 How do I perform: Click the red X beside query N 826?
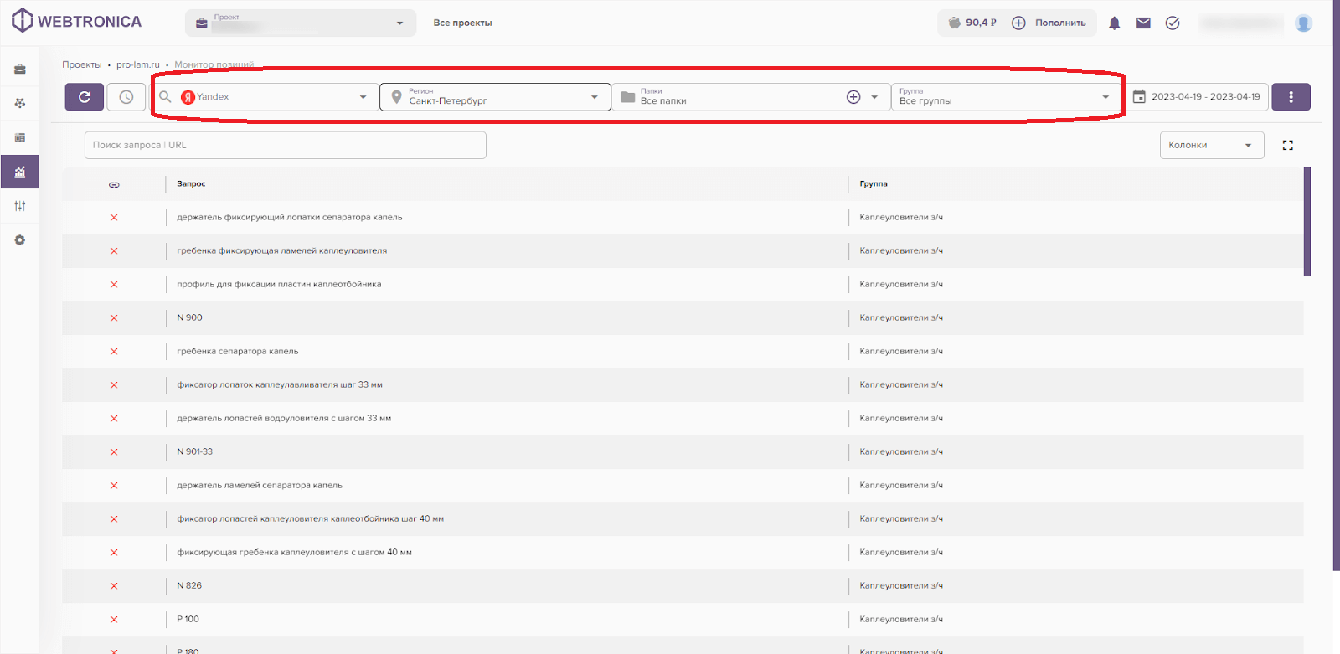[114, 586]
